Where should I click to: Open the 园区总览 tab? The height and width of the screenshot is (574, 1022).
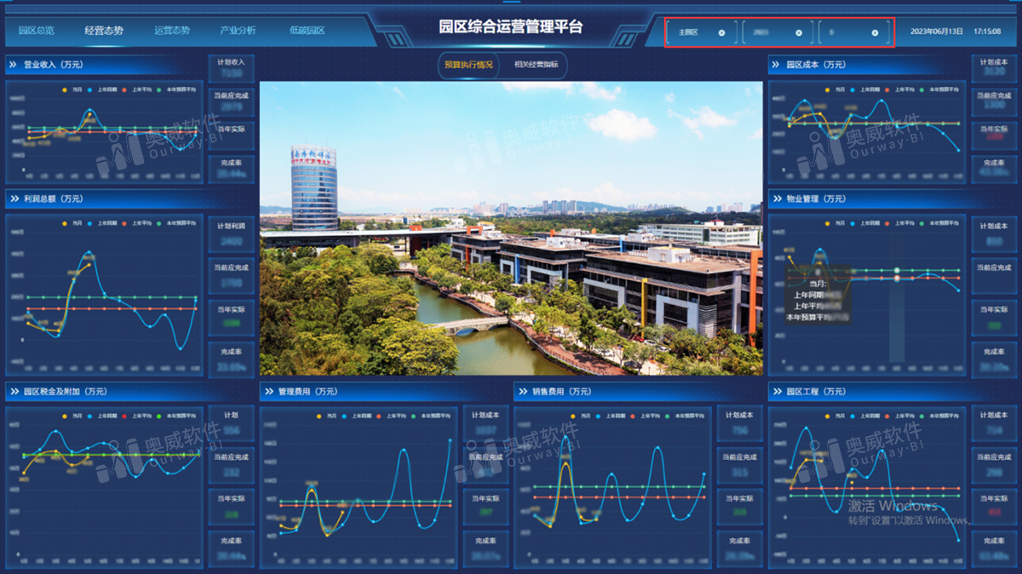37,31
